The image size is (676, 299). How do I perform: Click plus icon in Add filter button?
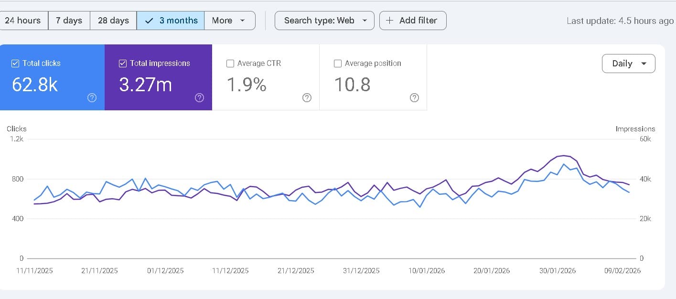[x=390, y=21]
